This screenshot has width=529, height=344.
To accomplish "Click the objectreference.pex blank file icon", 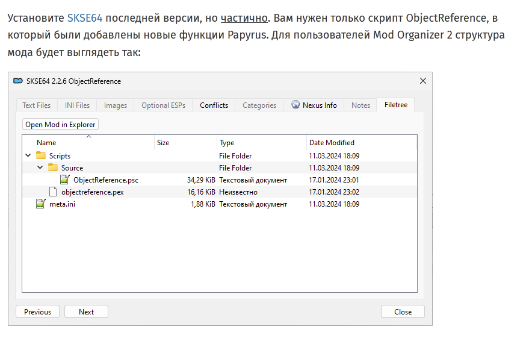I will pyautogui.click(x=53, y=192).
